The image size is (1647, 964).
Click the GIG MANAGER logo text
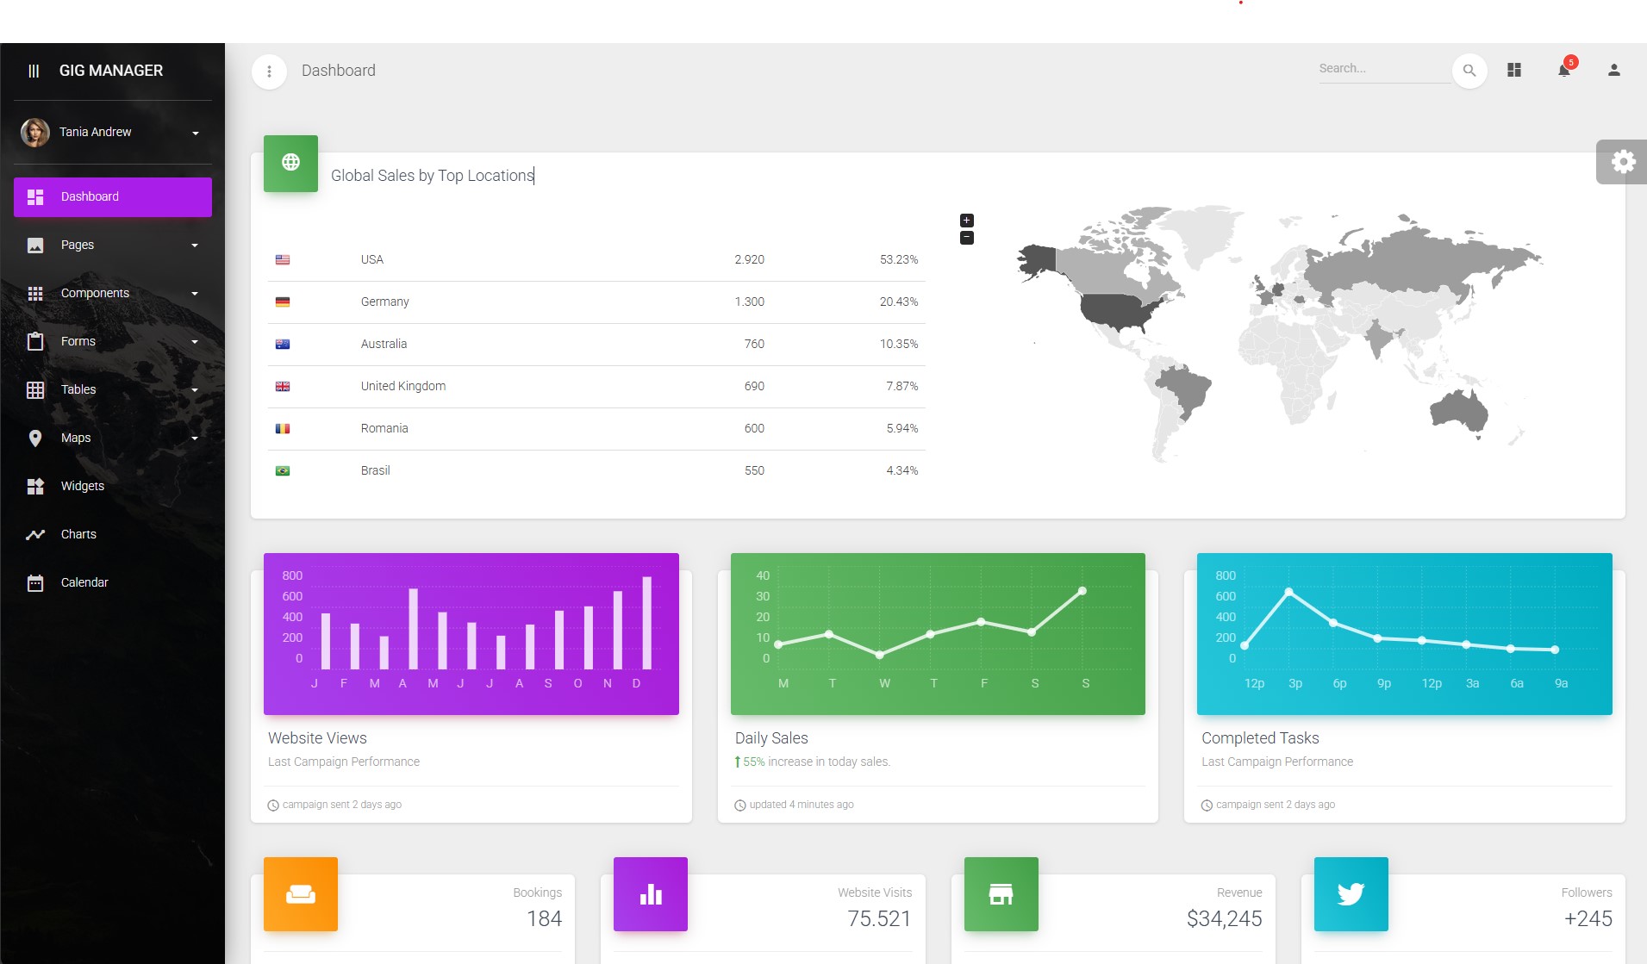pos(111,71)
